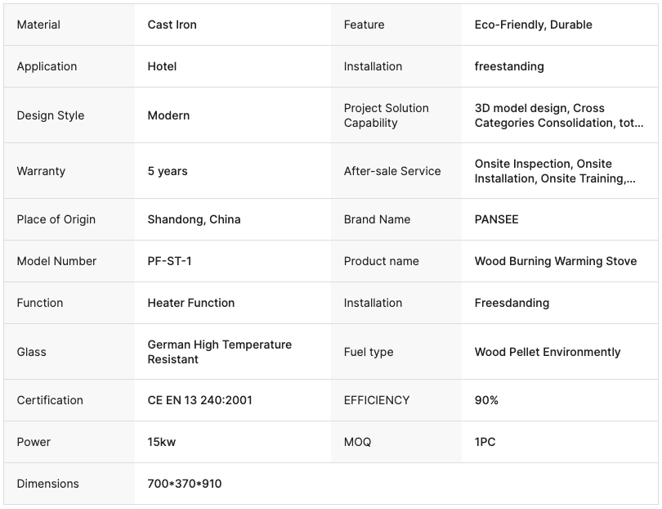
Task: Click the "CE EN 13 240:2001" certification
Action: (x=199, y=400)
